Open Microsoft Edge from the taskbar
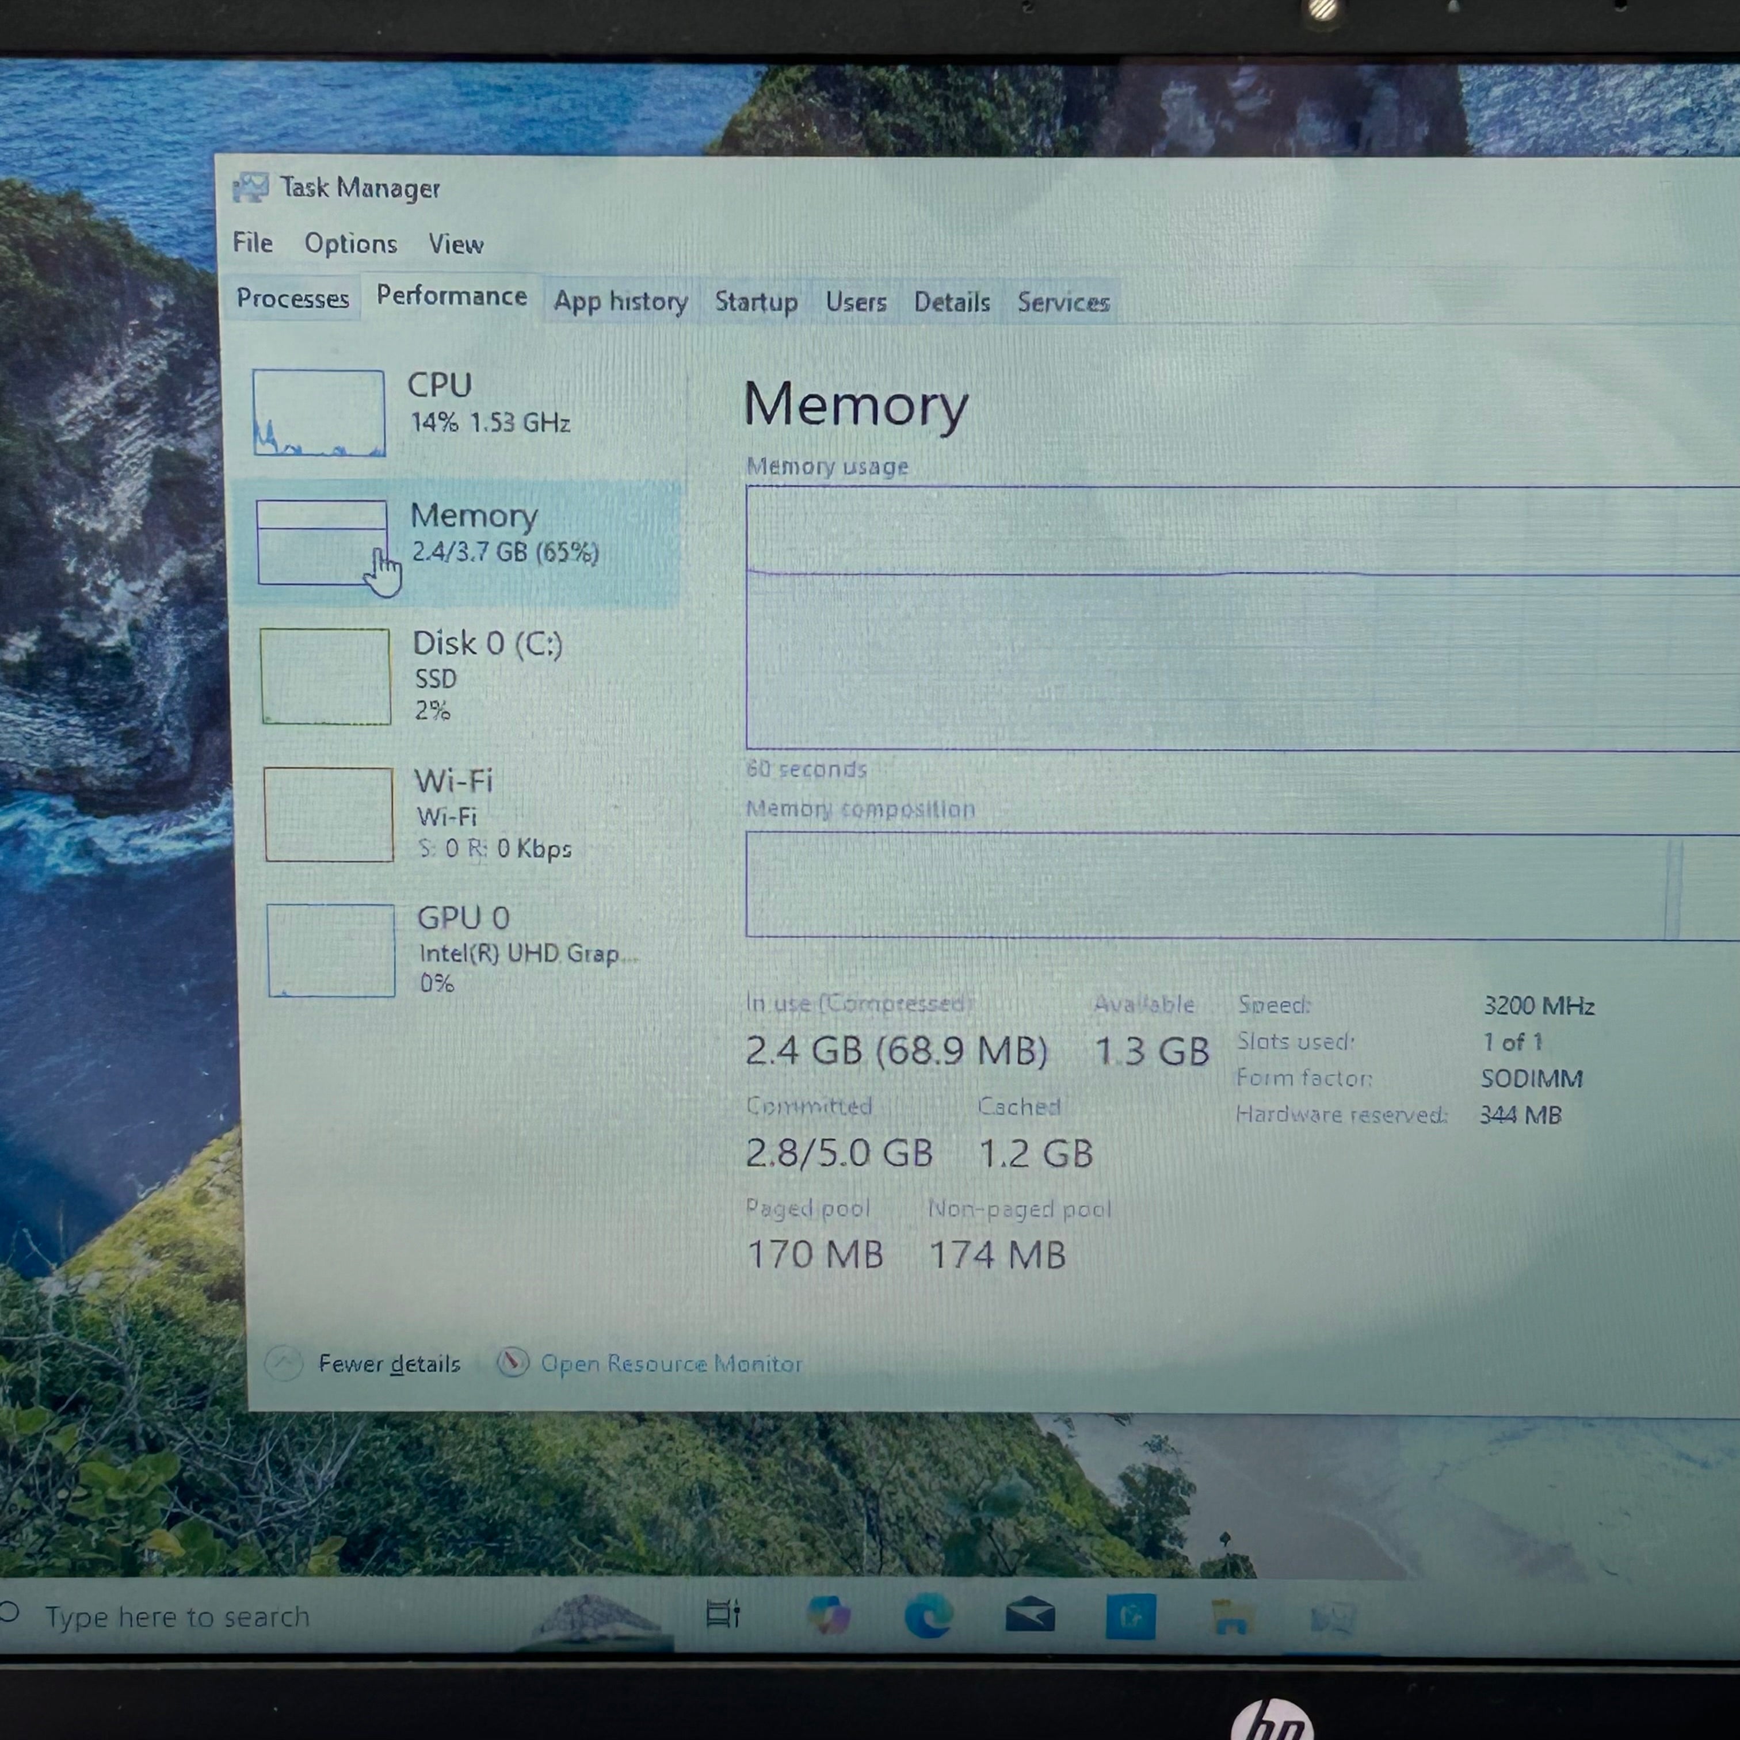The width and height of the screenshot is (1740, 1740). tap(929, 1616)
